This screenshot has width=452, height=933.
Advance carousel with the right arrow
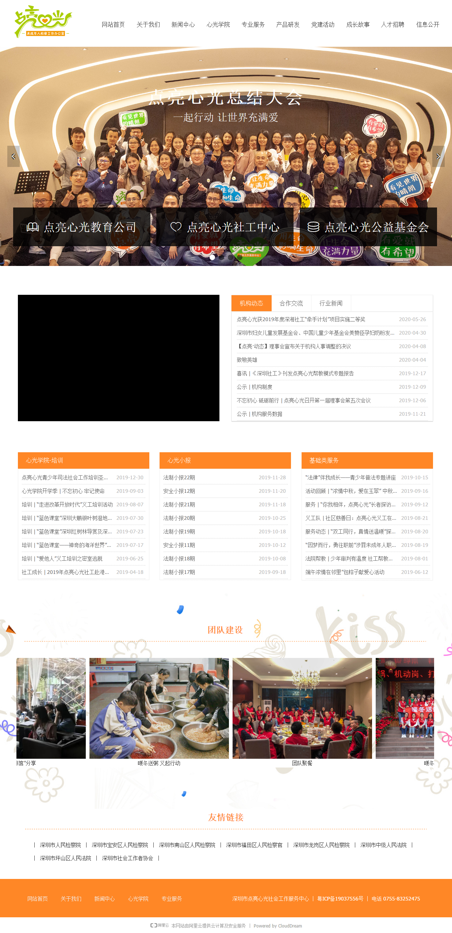click(438, 156)
